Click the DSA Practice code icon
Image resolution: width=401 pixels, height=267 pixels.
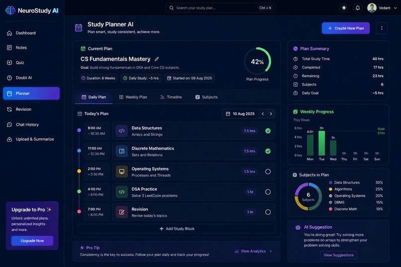click(x=122, y=192)
